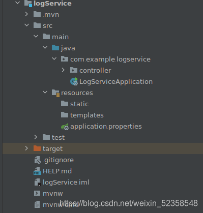Screen dimensions: 203x213
Task: Open the mvnw file
Action: tap(53, 194)
